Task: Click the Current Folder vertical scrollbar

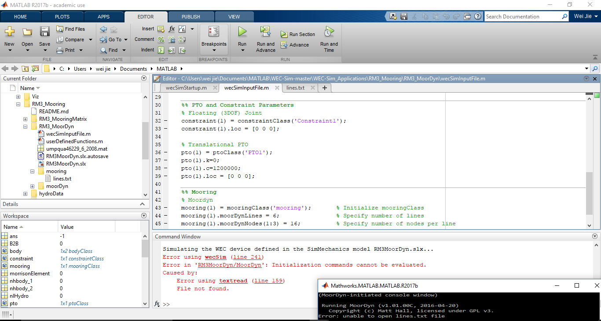Action: (145, 141)
